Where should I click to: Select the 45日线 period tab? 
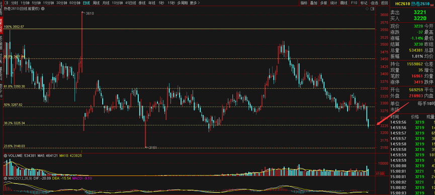131,3
